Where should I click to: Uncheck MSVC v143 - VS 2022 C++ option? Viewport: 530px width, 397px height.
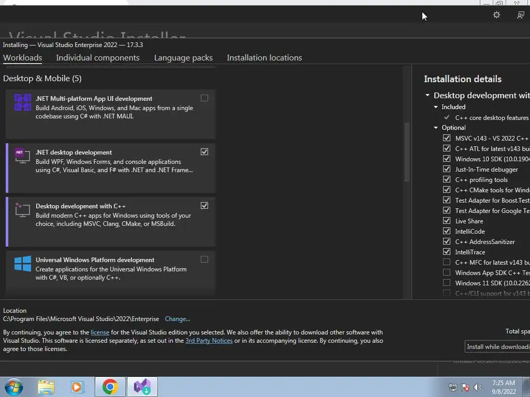coord(447,138)
